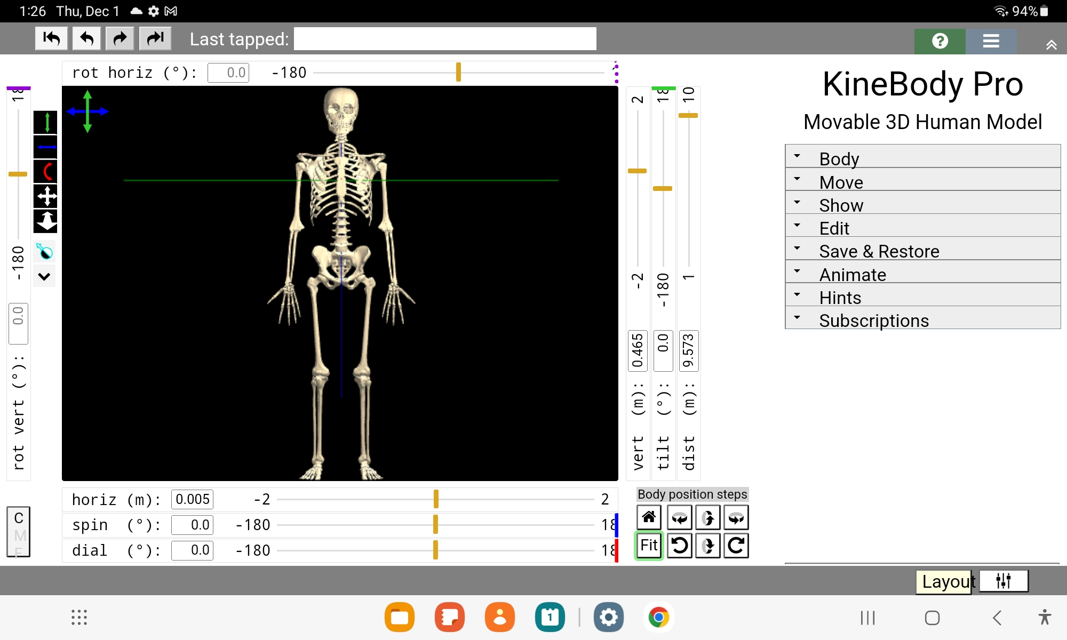The width and height of the screenshot is (1067, 640).
Task: Open the layout sliders settings icon
Action: click(x=1004, y=581)
